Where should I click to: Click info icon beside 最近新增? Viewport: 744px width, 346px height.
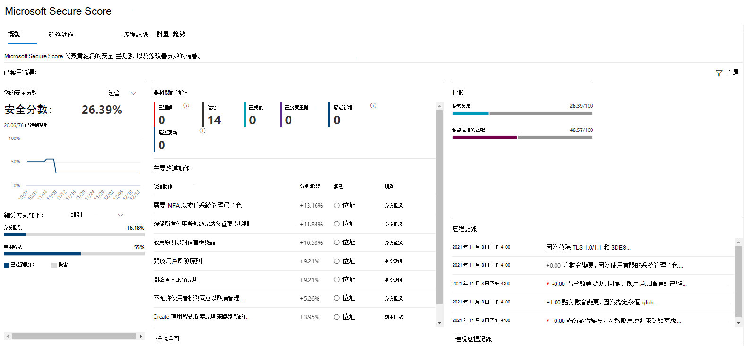point(373,105)
